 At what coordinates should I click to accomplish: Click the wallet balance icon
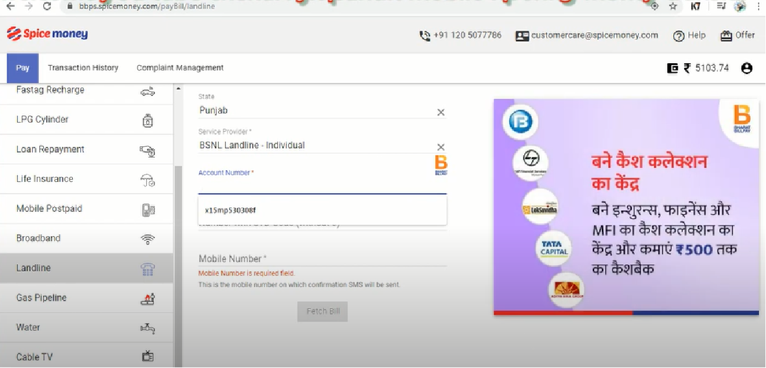point(672,68)
